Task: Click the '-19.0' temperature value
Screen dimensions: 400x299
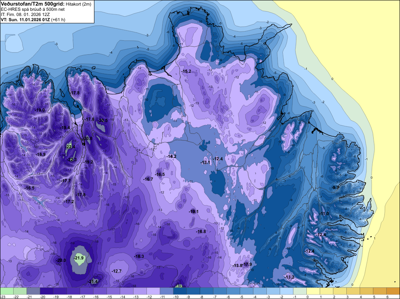Action: [40, 110]
